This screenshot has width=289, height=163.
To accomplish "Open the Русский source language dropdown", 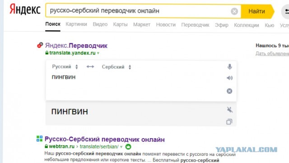I will click(65, 66).
